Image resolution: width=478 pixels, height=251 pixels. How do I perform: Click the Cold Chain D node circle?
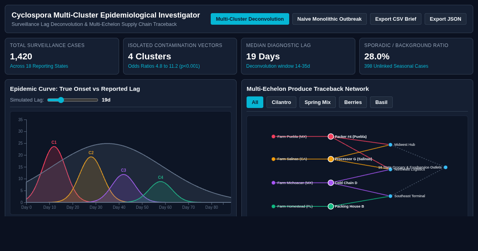coord(331,183)
